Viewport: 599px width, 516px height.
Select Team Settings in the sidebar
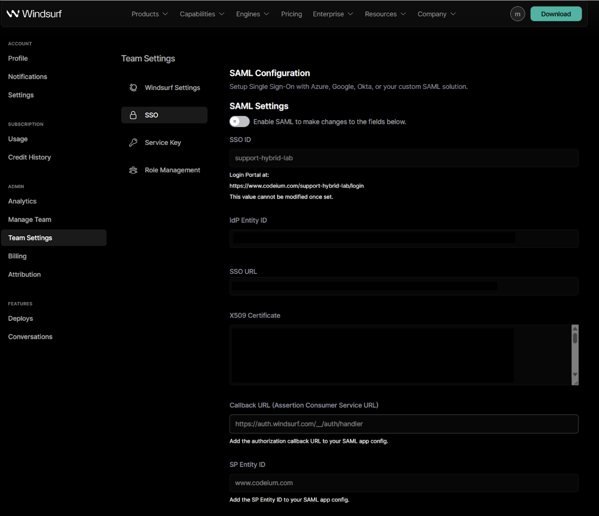(54, 238)
